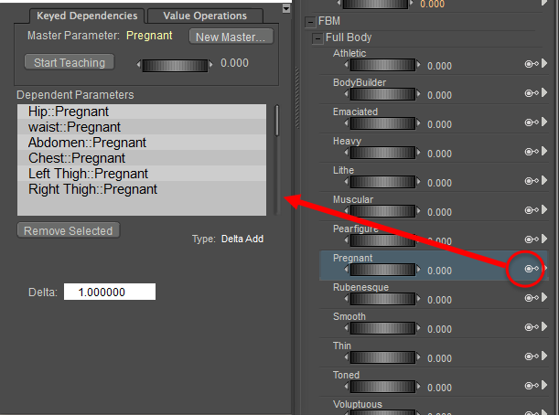Click the Delta Add type value
This screenshot has width=559, height=415.
(242, 239)
